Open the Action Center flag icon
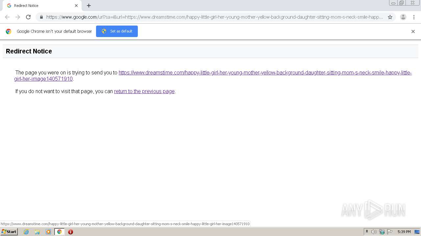 (x=390, y=232)
